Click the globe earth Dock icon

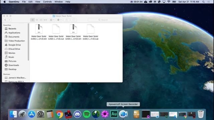pyautogui.click(x=96, y=114)
